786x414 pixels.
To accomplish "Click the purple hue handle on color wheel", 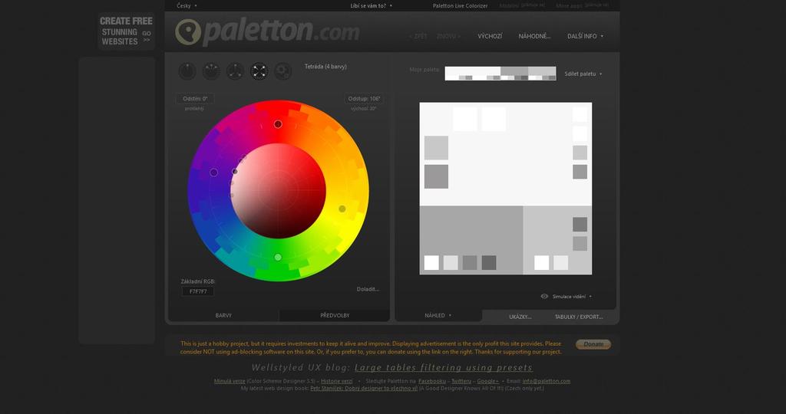I will point(214,172).
